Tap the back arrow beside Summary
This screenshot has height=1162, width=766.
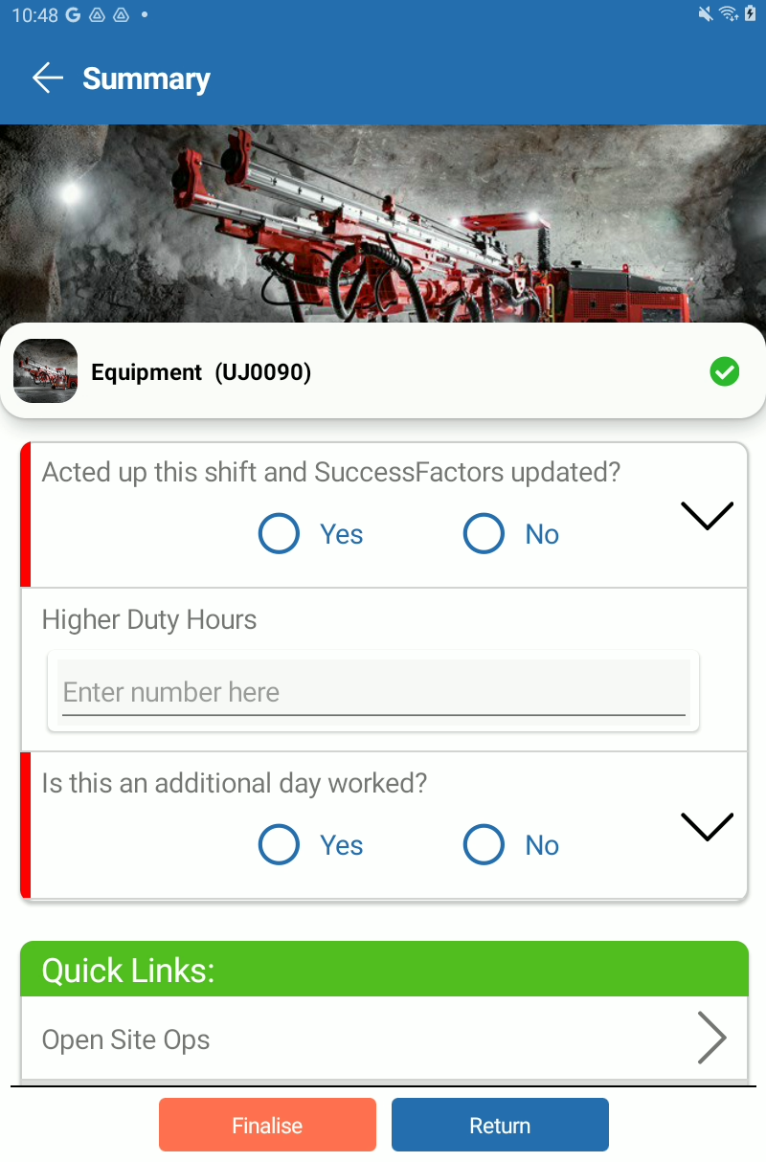pos(47,78)
